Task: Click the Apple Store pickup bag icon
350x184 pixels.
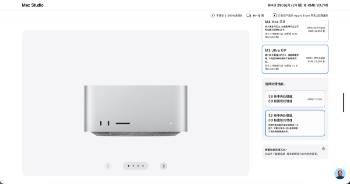Action: pyautogui.click(x=275, y=15)
